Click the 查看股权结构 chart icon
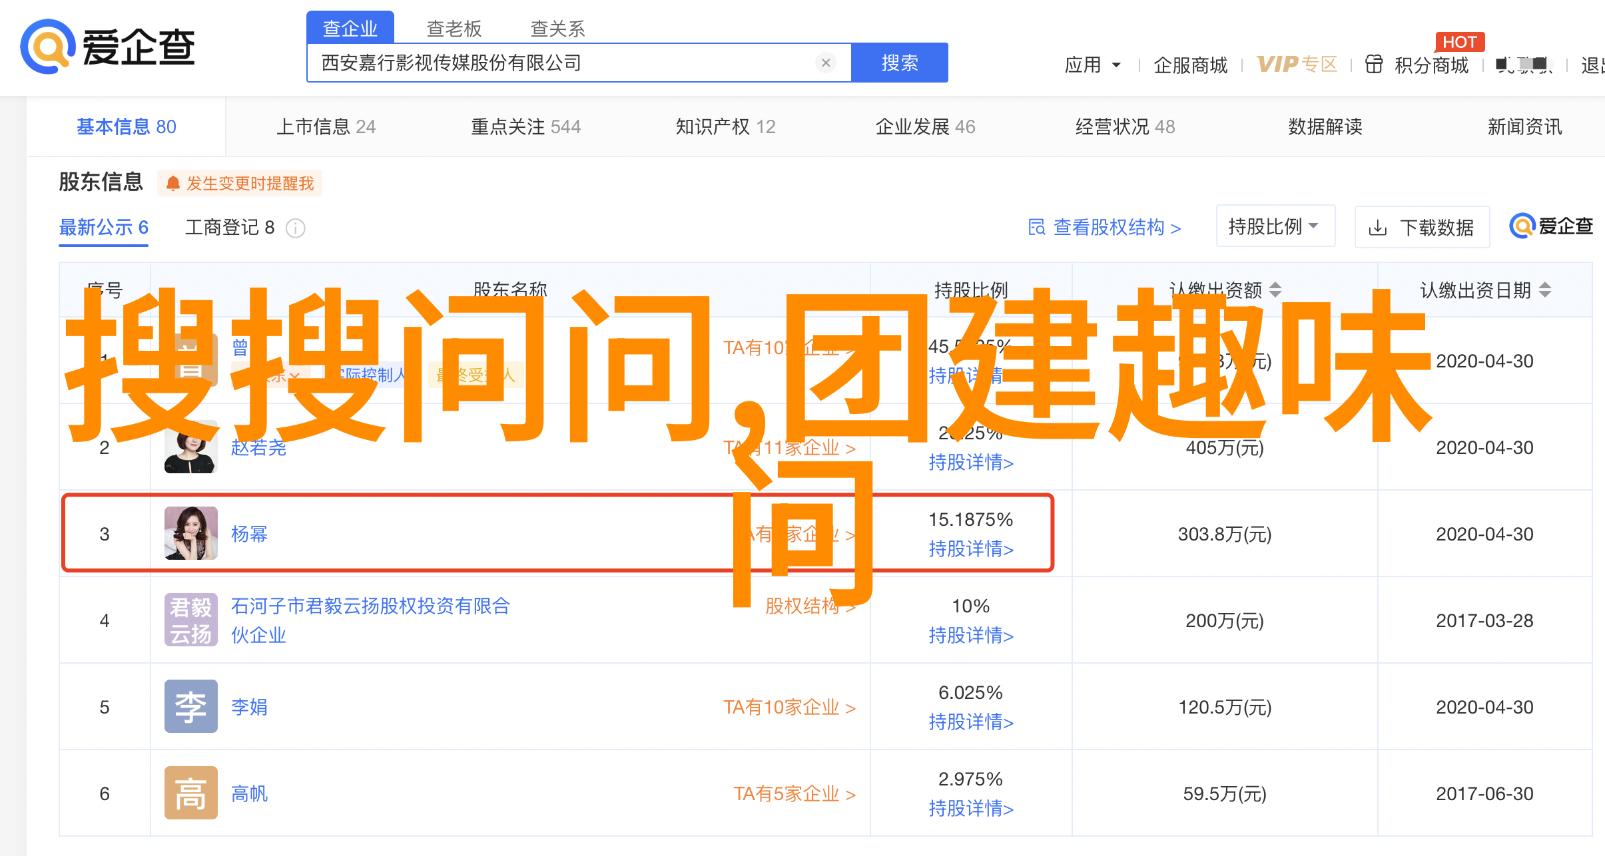Viewport: 1605px width, 856px height. [1037, 228]
